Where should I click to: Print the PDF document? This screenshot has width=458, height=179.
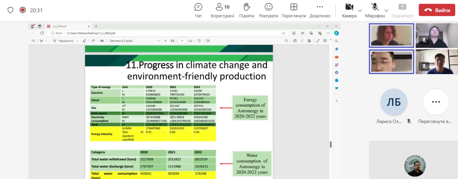(295, 41)
